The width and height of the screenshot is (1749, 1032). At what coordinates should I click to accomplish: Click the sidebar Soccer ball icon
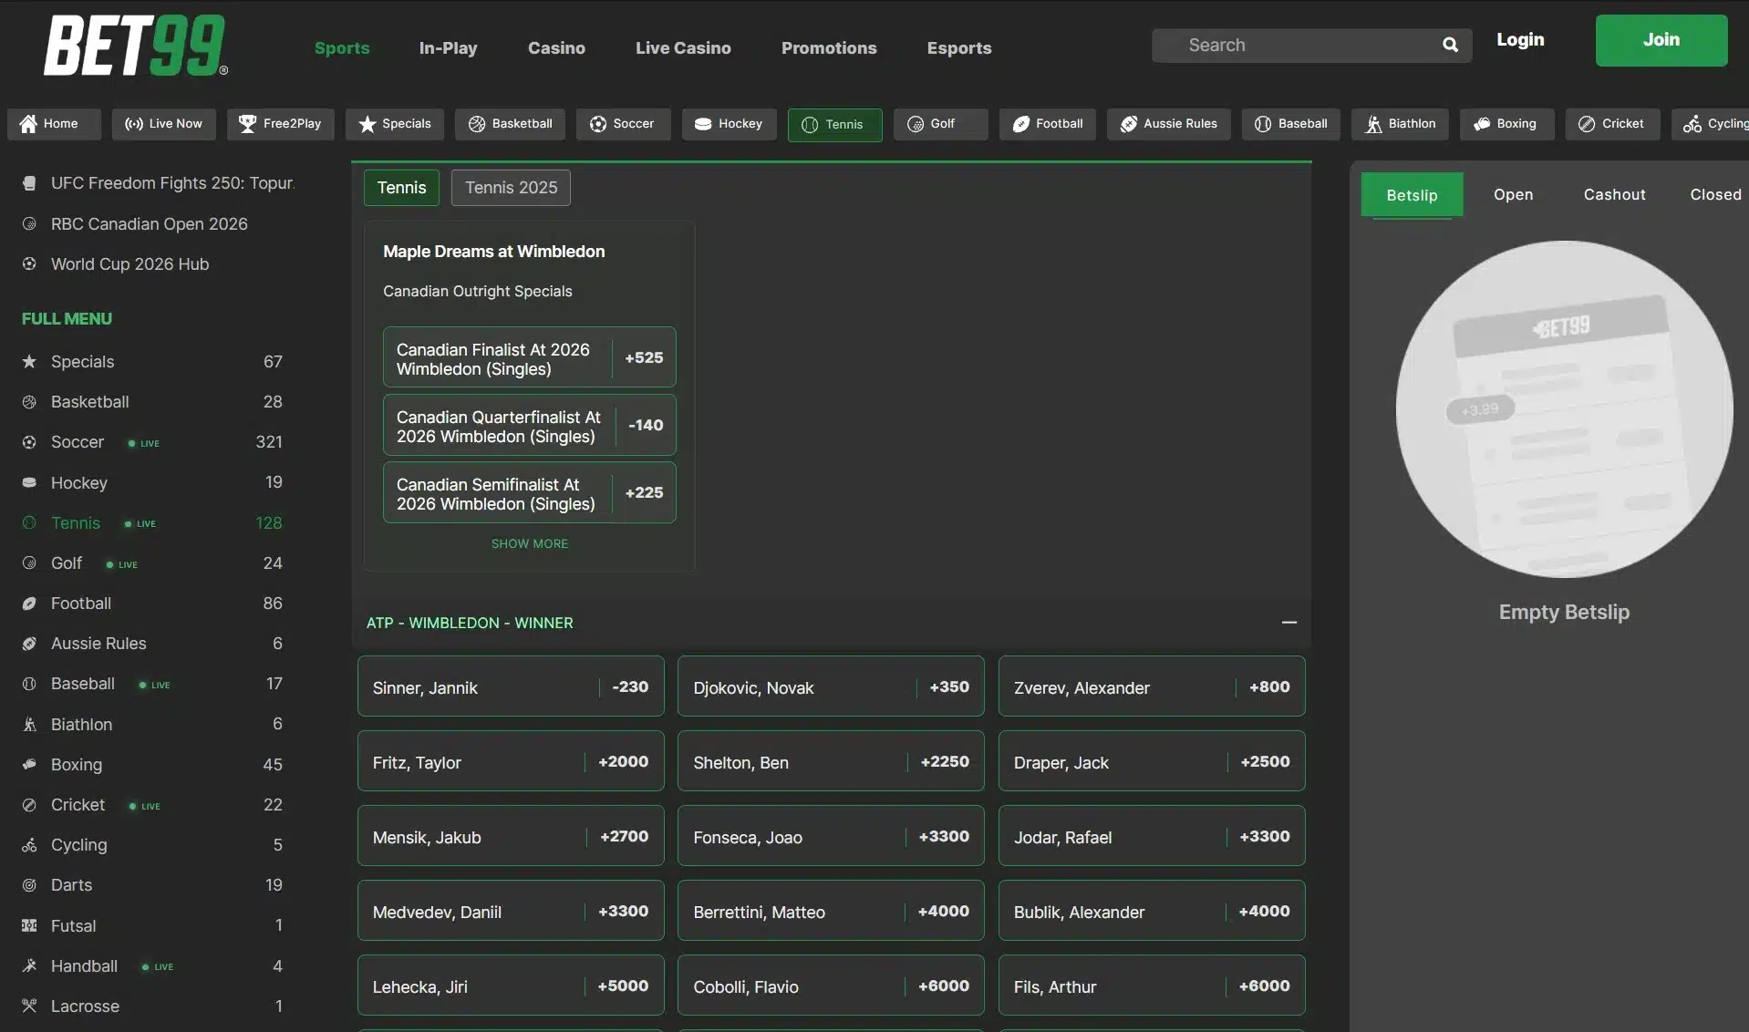click(x=29, y=442)
